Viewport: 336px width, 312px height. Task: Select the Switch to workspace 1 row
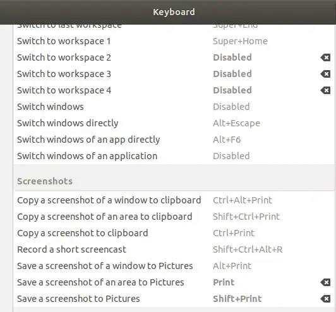174,41
